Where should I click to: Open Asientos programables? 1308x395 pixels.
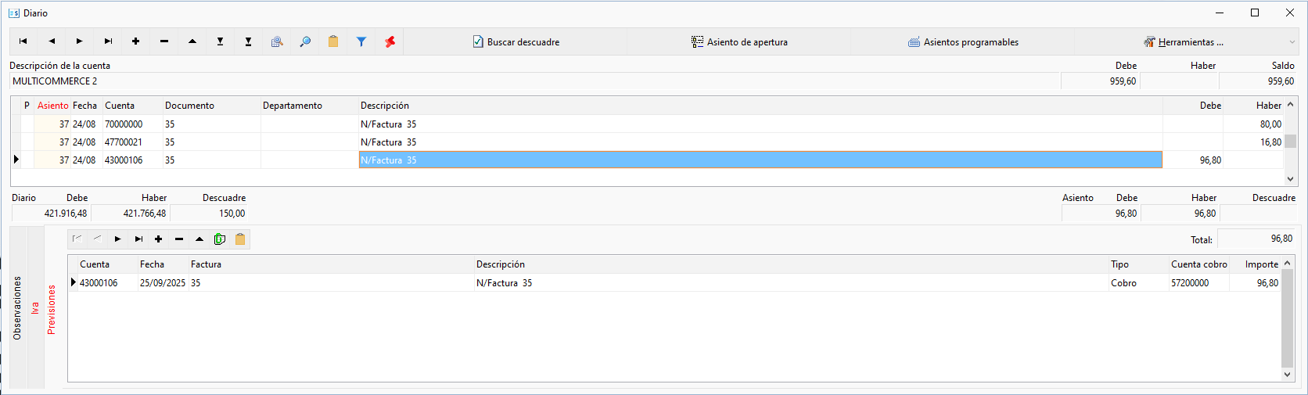[963, 42]
